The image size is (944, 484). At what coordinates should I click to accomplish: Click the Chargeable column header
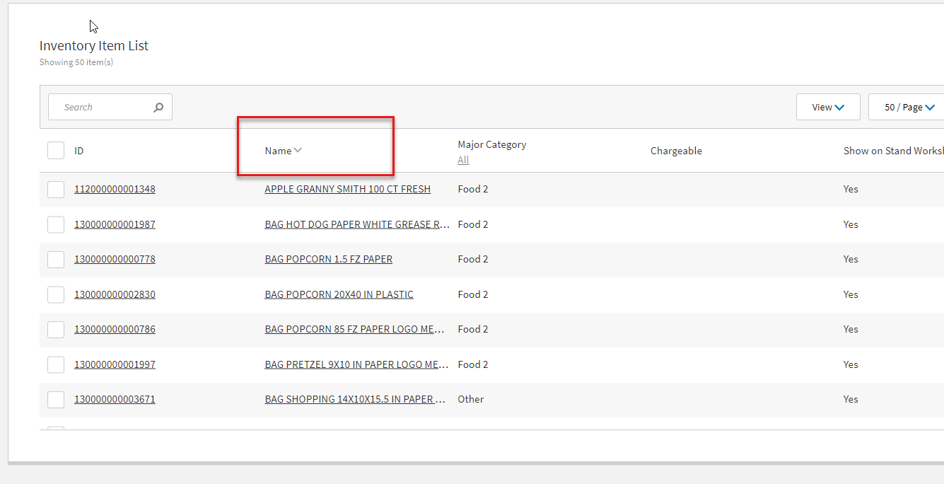[676, 151]
